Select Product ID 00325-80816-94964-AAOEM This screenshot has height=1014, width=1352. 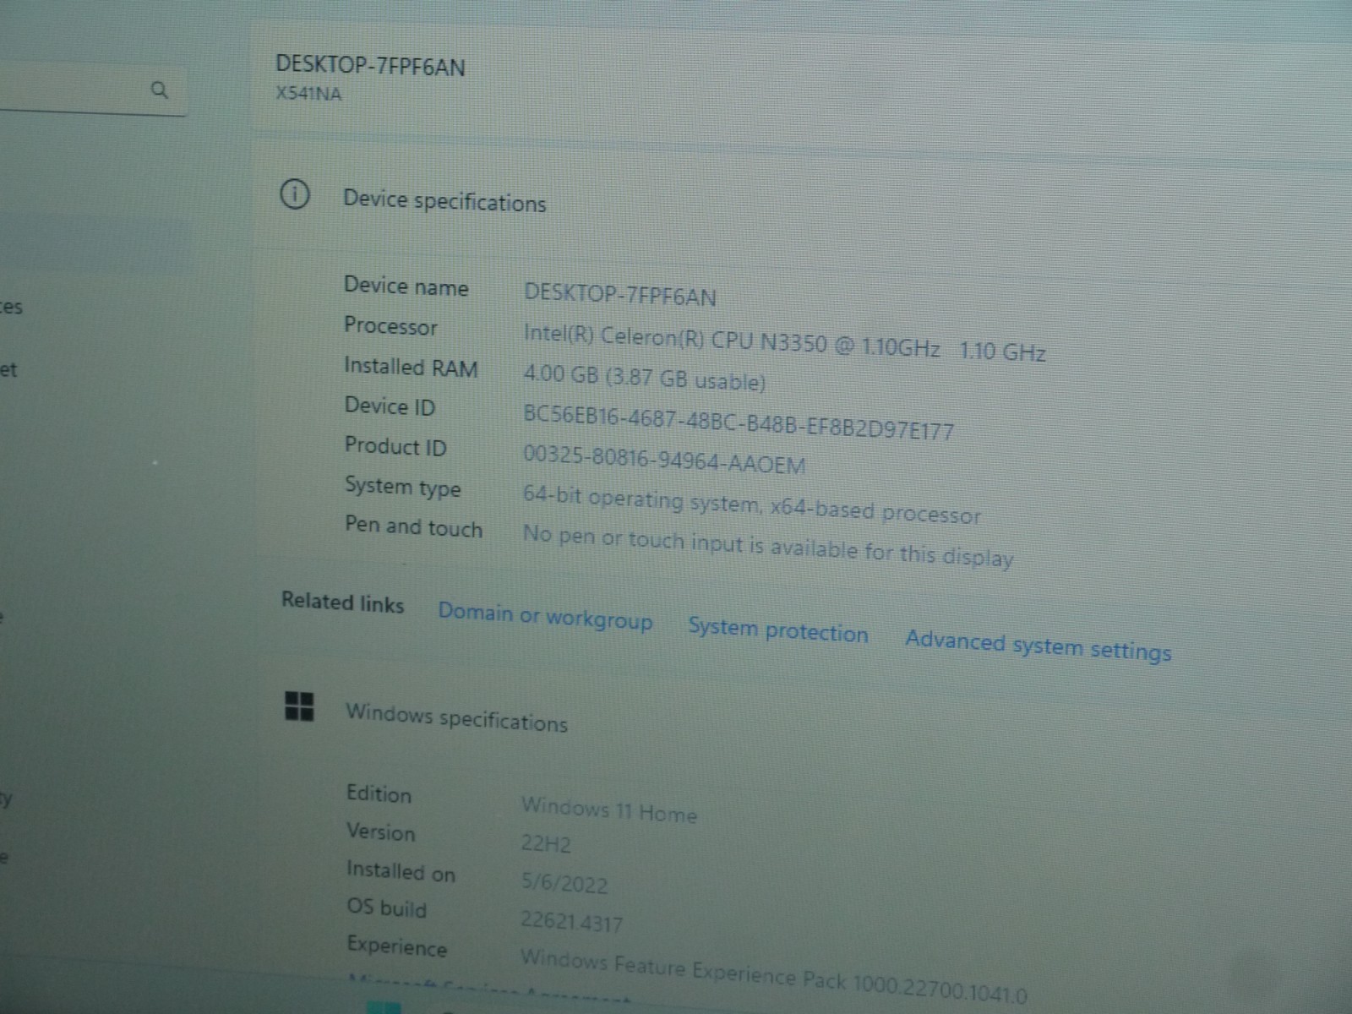pos(663,459)
